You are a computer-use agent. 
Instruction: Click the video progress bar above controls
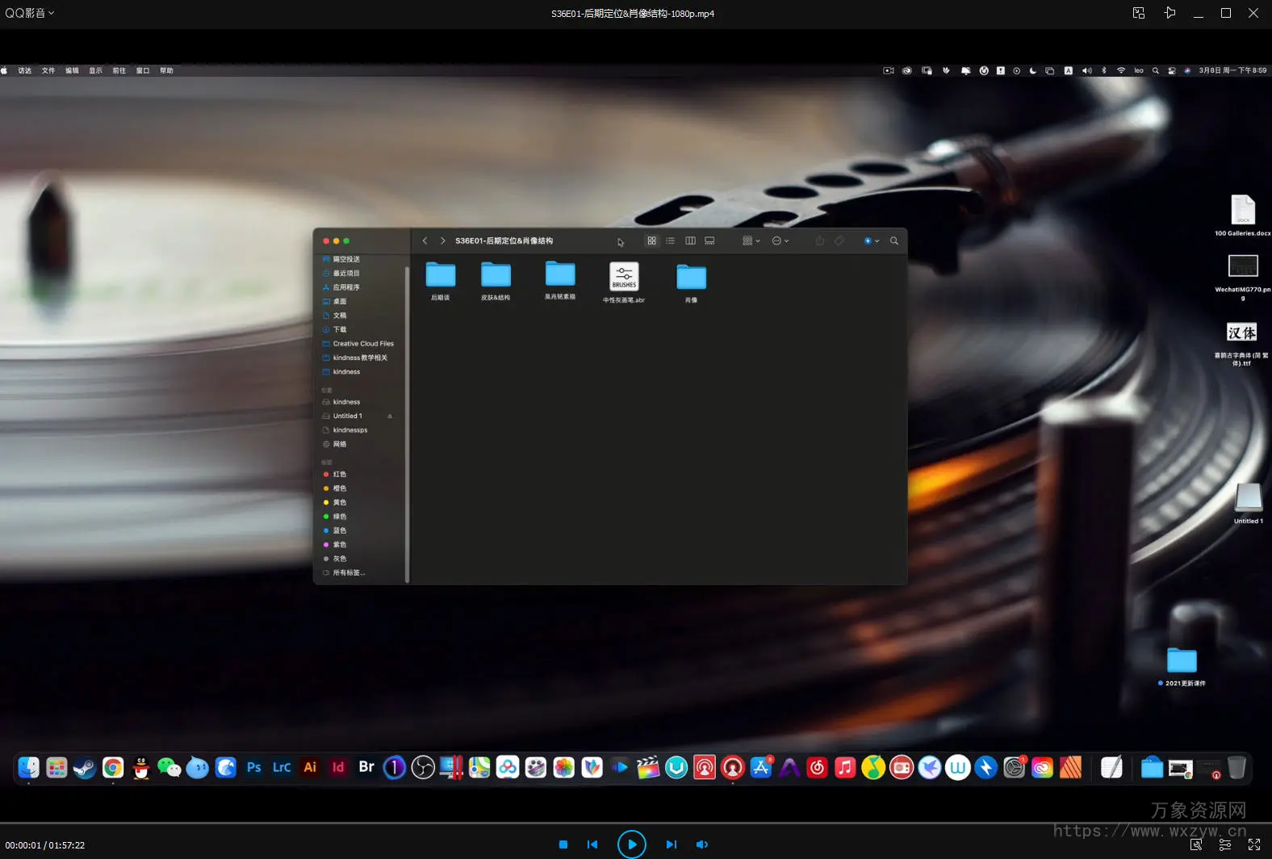point(636,823)
